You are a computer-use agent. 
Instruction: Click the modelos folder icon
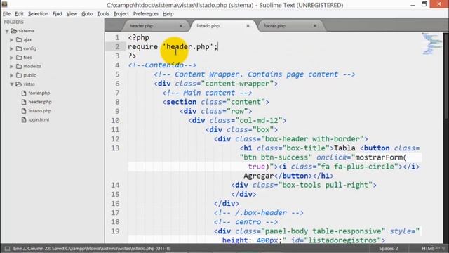(x=19, y=66)
